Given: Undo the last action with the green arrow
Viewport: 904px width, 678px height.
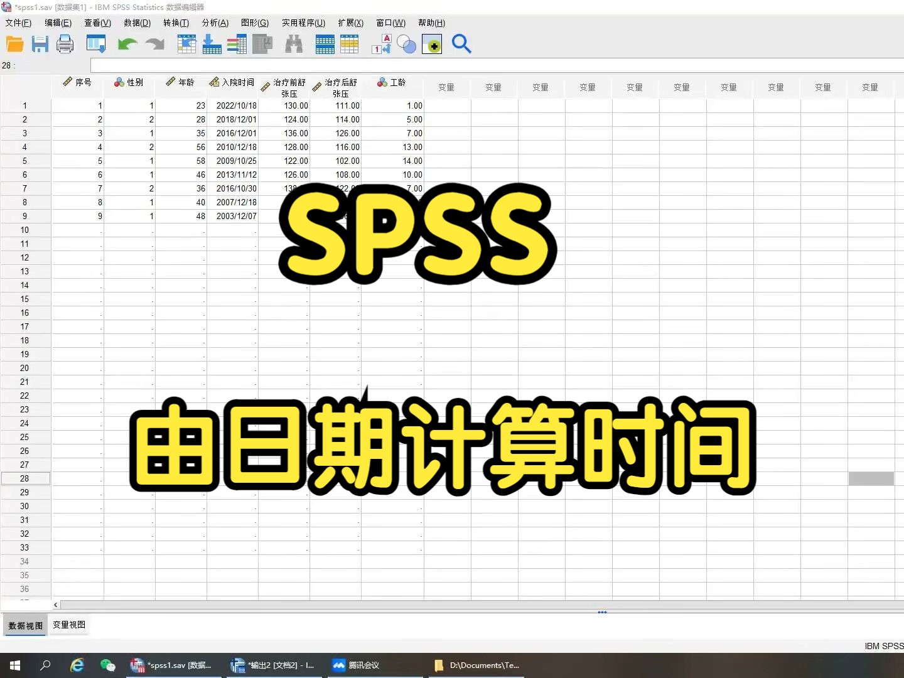Looking at the screenshot, I should [x=127, y=44].
